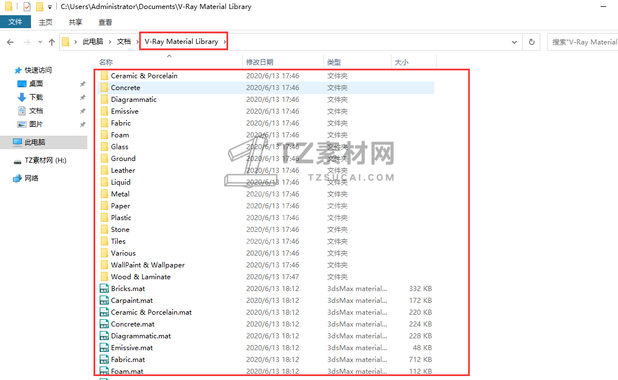Unpin 桌面 via its pin icon

pyautogui.click(x=82, y=84)
